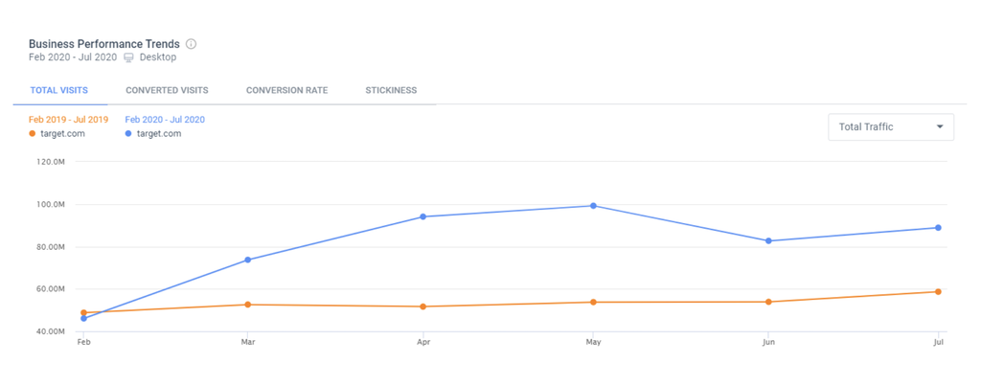Viewport: 981px width, 386px height.
Task: Click the blue July data point
Action: tap(938, 228)
